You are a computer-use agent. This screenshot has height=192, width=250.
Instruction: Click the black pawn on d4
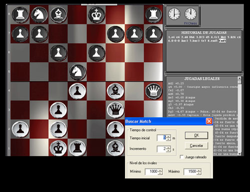(x=77, y=91)
